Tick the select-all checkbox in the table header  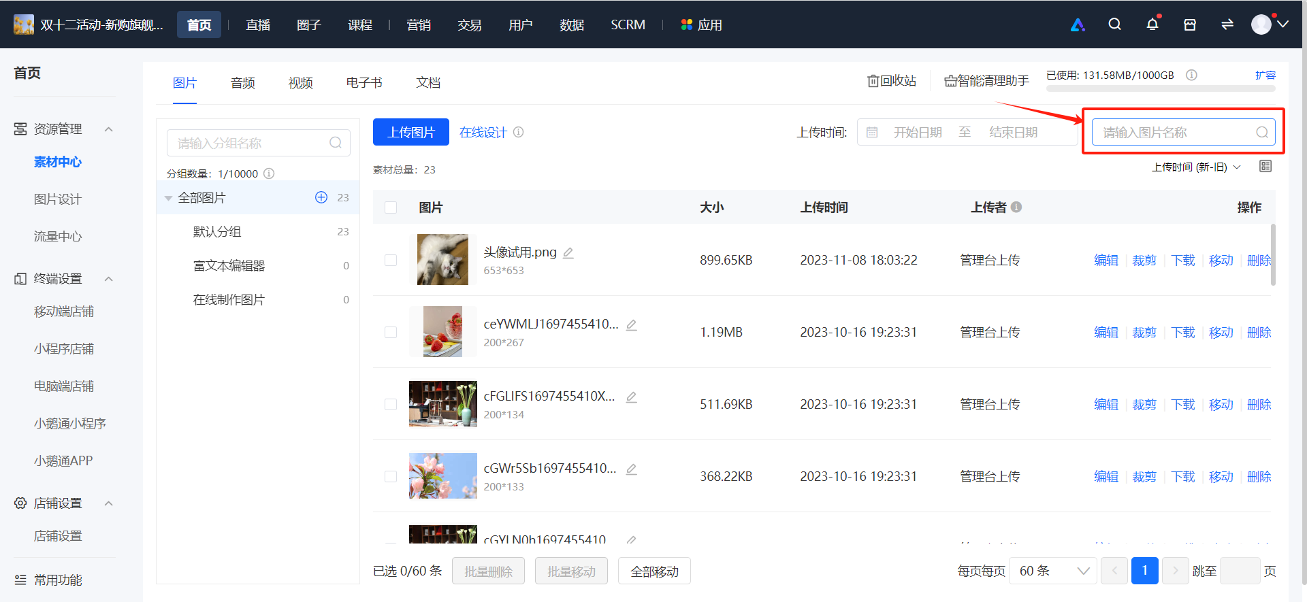click(x=391, y=207)
